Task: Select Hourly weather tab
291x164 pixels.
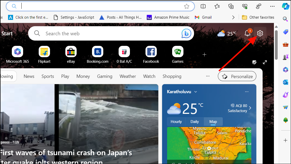Action: pos(176,122)
